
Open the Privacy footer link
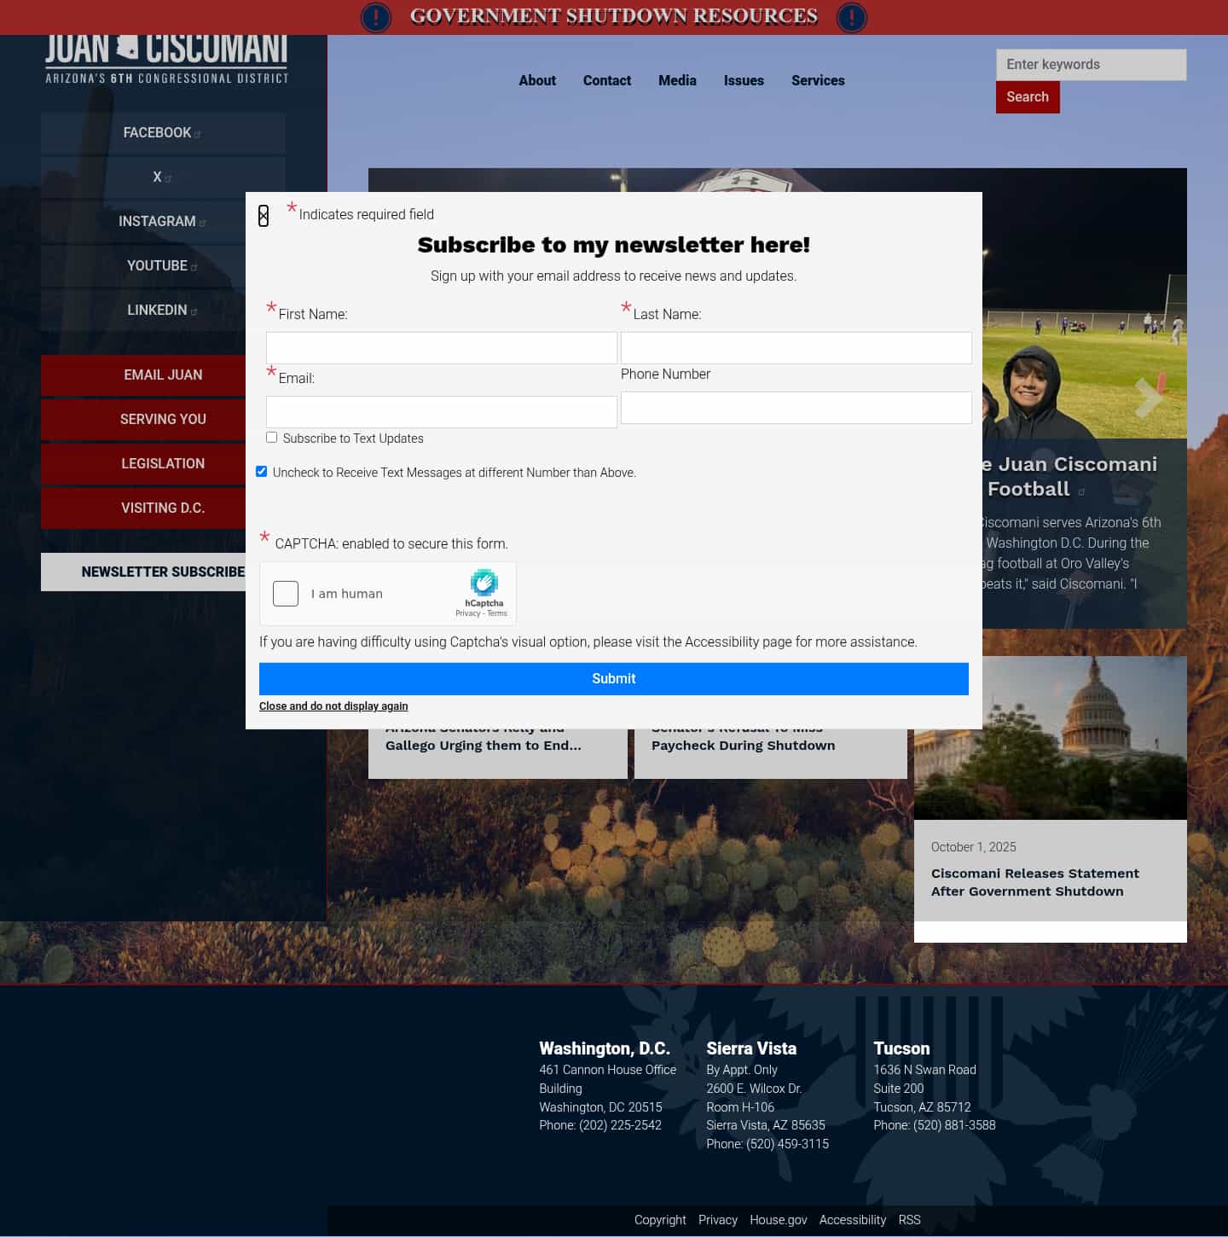click(718, 1220)
